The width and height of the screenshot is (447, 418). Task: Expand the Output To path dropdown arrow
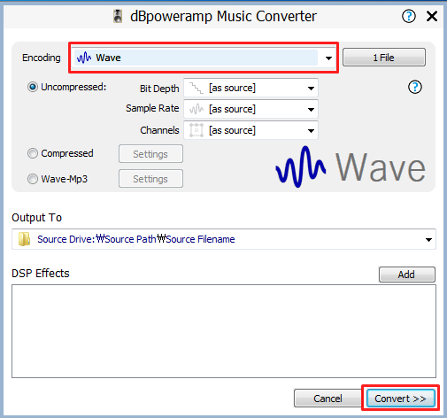click(428, 239)
